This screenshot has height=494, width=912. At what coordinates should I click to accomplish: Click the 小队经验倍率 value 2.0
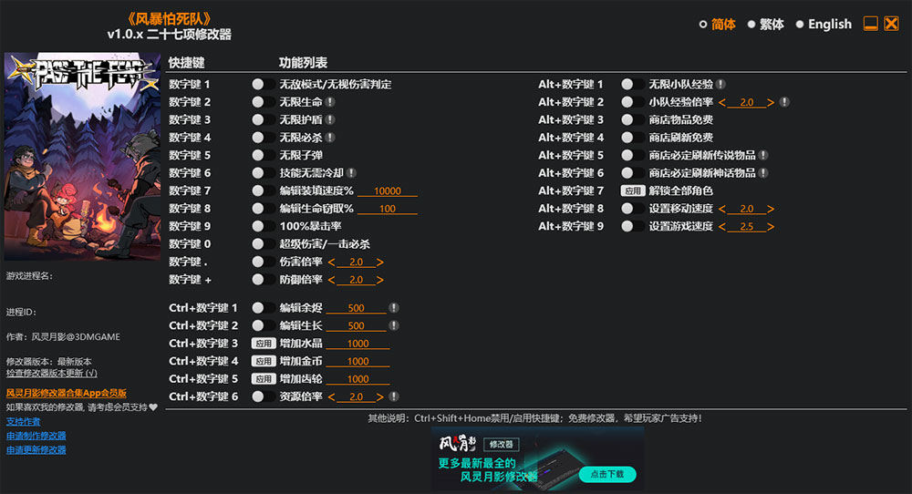[x=746, y=102]
